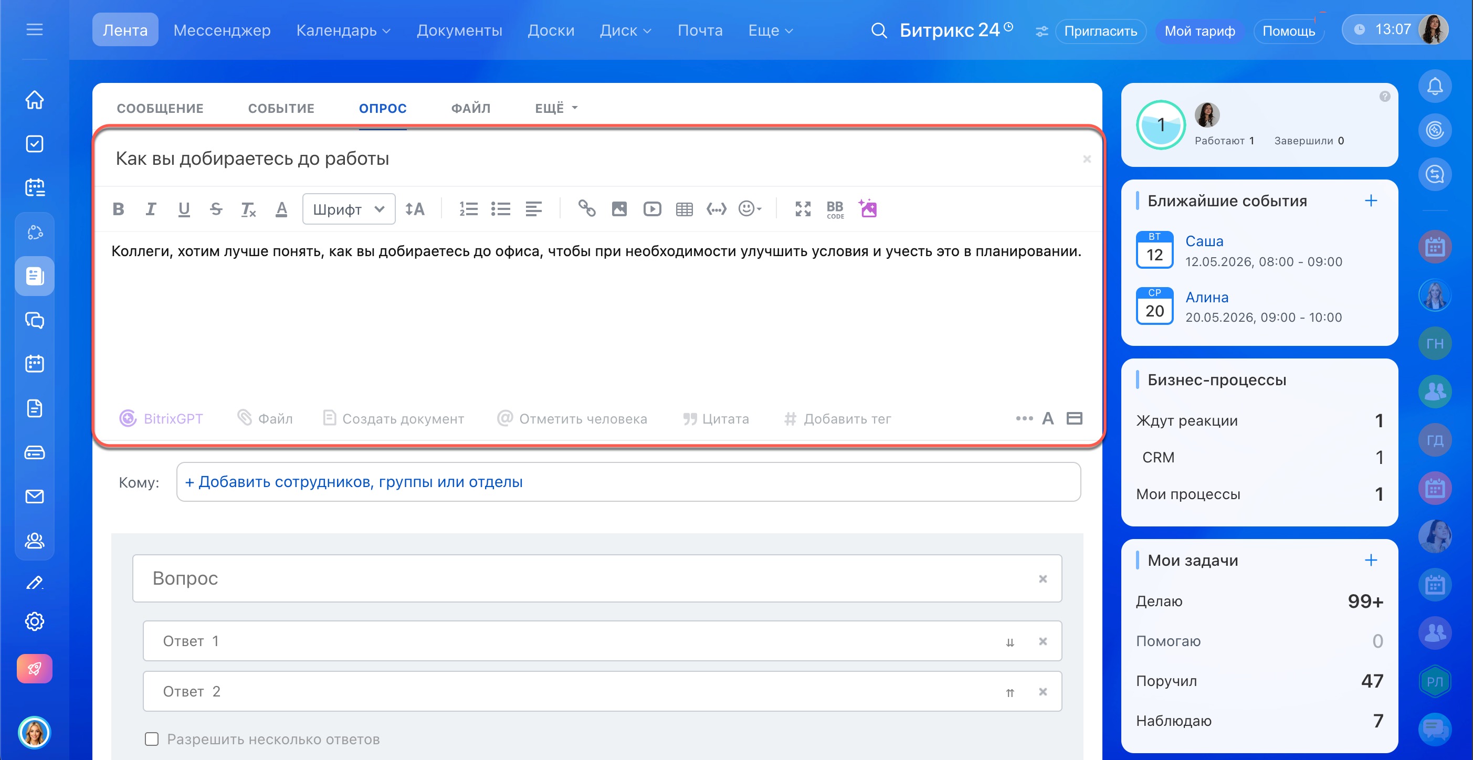Screen dimensions: 1473x760
Task: Enable "Разрешить несколько ответов" checkbox
Action: (x=152, y=739)
